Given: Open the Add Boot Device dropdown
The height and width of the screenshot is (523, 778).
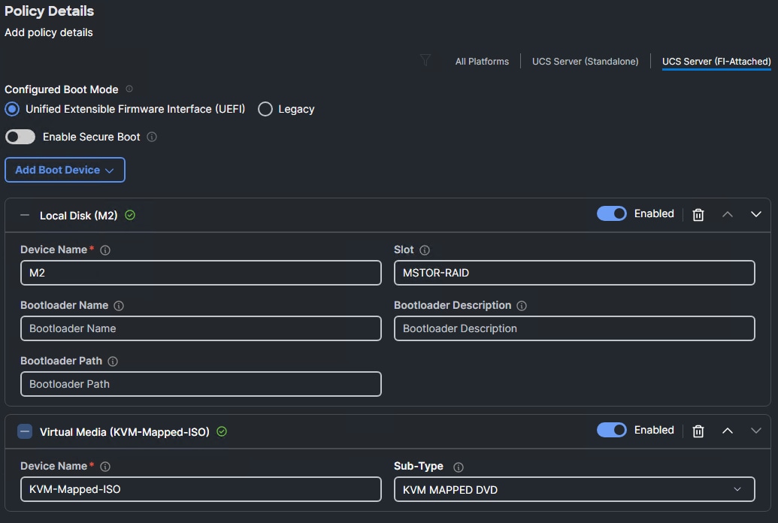Looking at the screenshot, I should (x=65, y=170).
